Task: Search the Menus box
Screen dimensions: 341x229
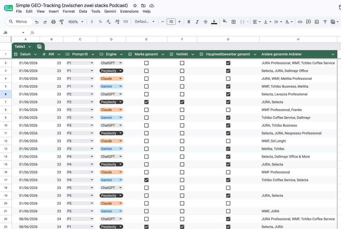Action: (x=18, y=22)
